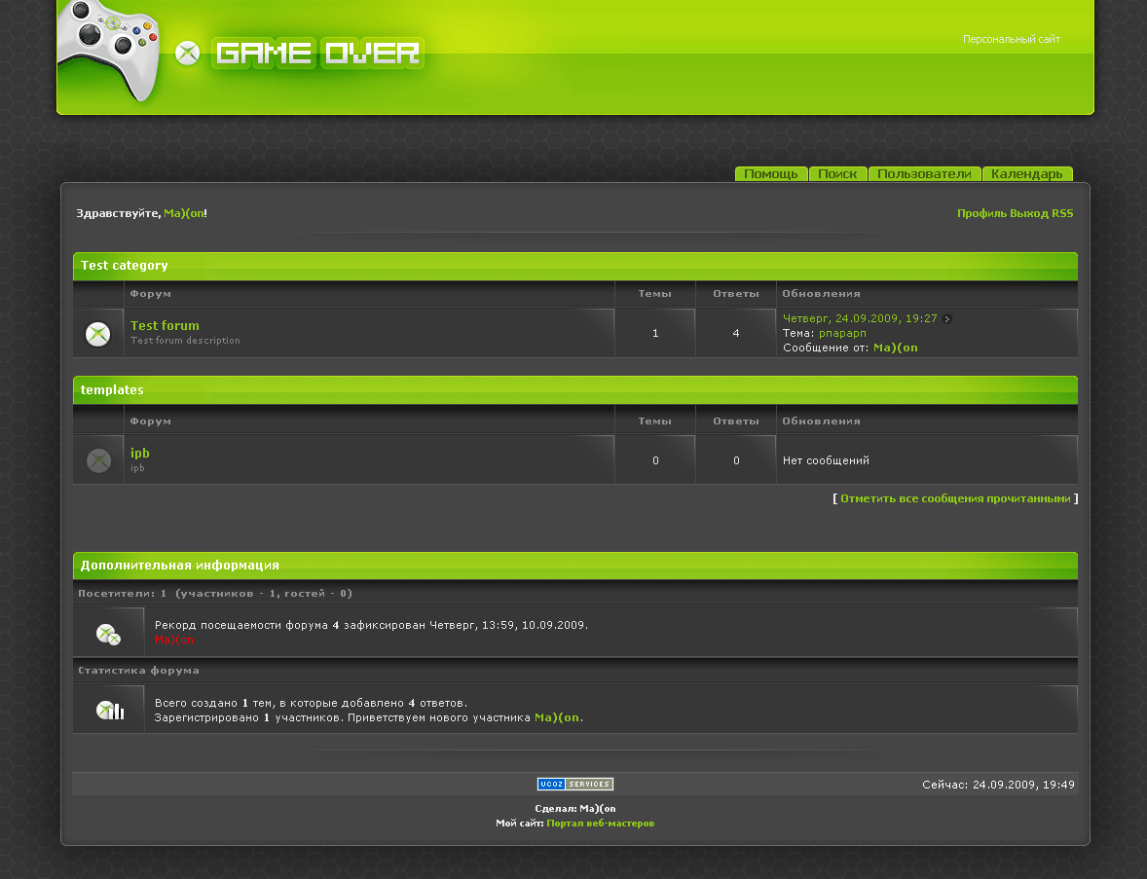Click Всего создано 1 тем statistics line
This screenshot has height=879, width=1147.
[x=311, y=704]
